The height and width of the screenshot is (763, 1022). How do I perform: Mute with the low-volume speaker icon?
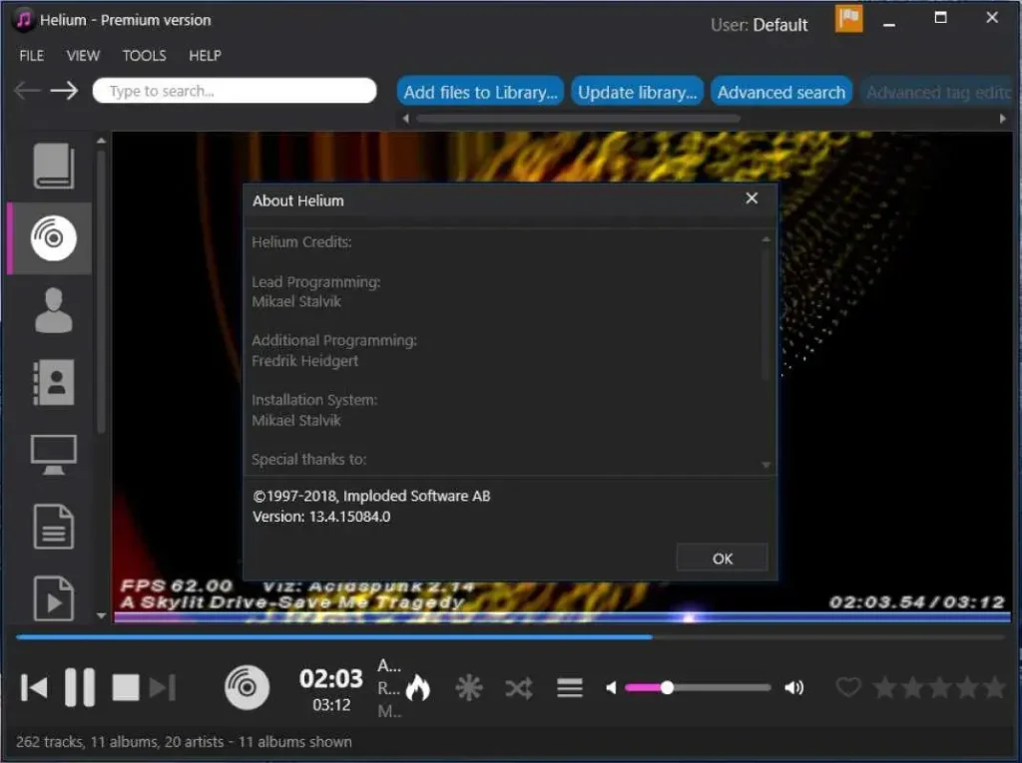point(611,687)
